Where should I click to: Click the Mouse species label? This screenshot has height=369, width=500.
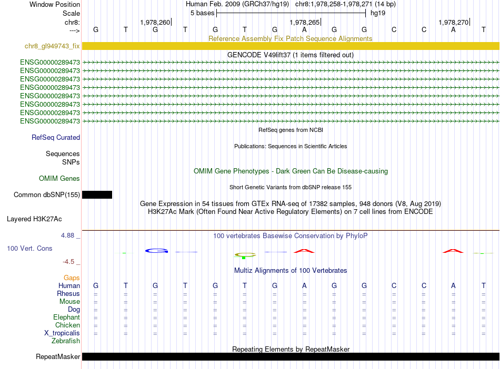click(69, 302)
